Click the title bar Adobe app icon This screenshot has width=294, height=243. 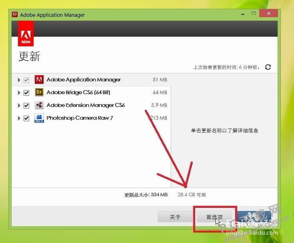click(15, 14)
